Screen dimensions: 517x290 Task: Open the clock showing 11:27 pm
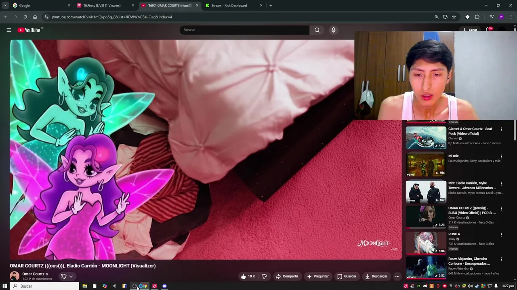click(507, 286)
